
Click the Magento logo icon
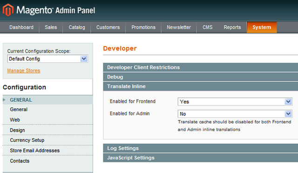[8, 10]
